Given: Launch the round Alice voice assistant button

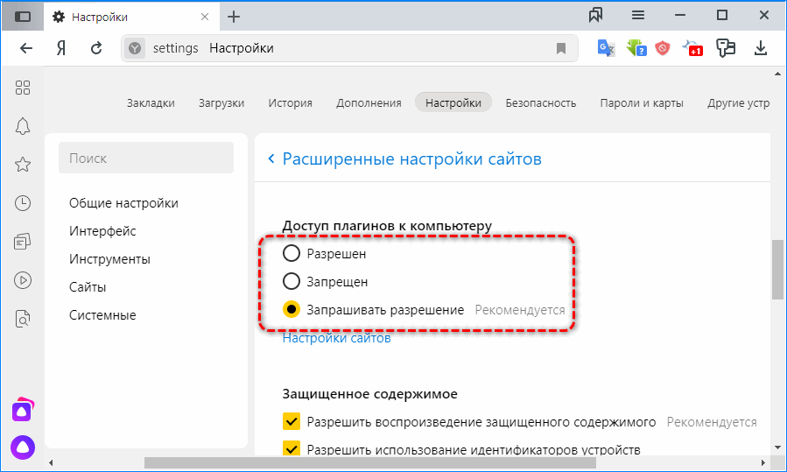Looking at the screenshot, I should 23,447.
